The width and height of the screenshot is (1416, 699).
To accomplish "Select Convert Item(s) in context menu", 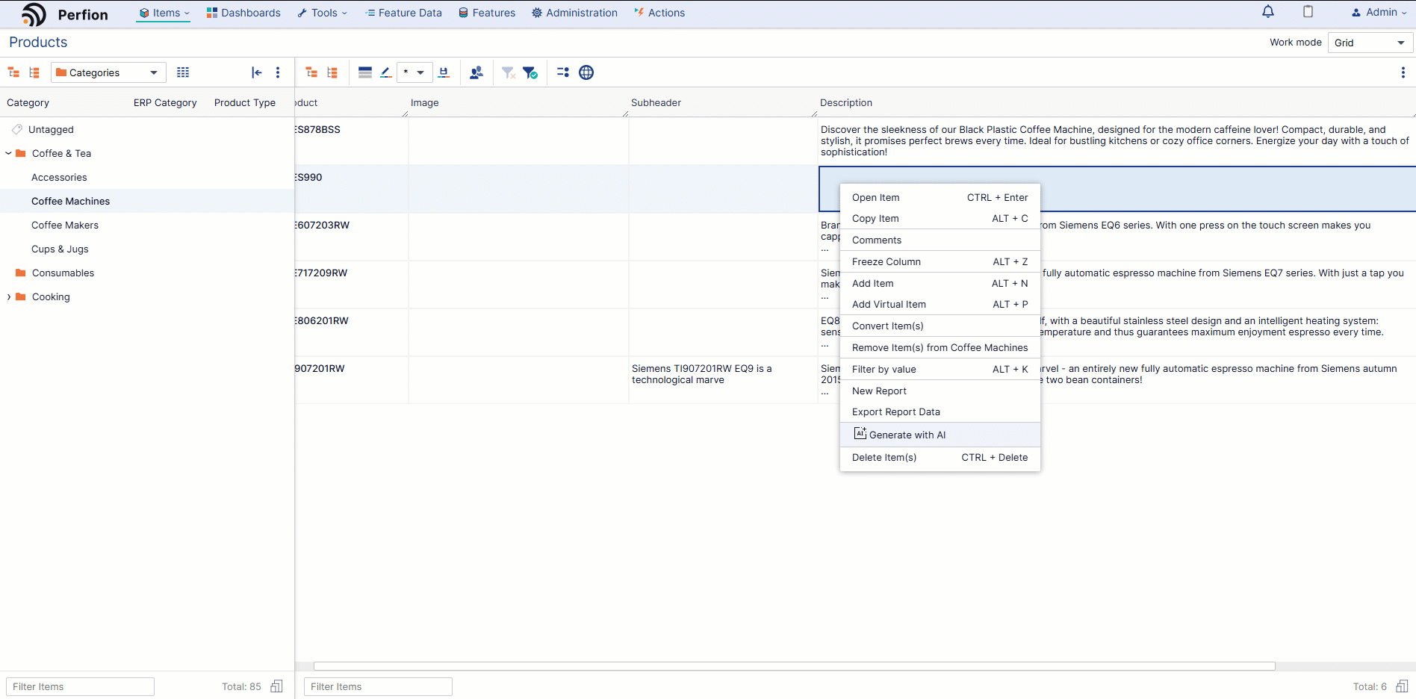I will click(x=940, y=326).
